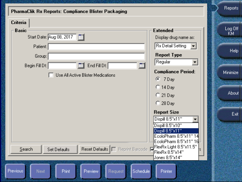Print the compliance report
The width and height of the screenshot is (242, 182).
pos(66,171)
